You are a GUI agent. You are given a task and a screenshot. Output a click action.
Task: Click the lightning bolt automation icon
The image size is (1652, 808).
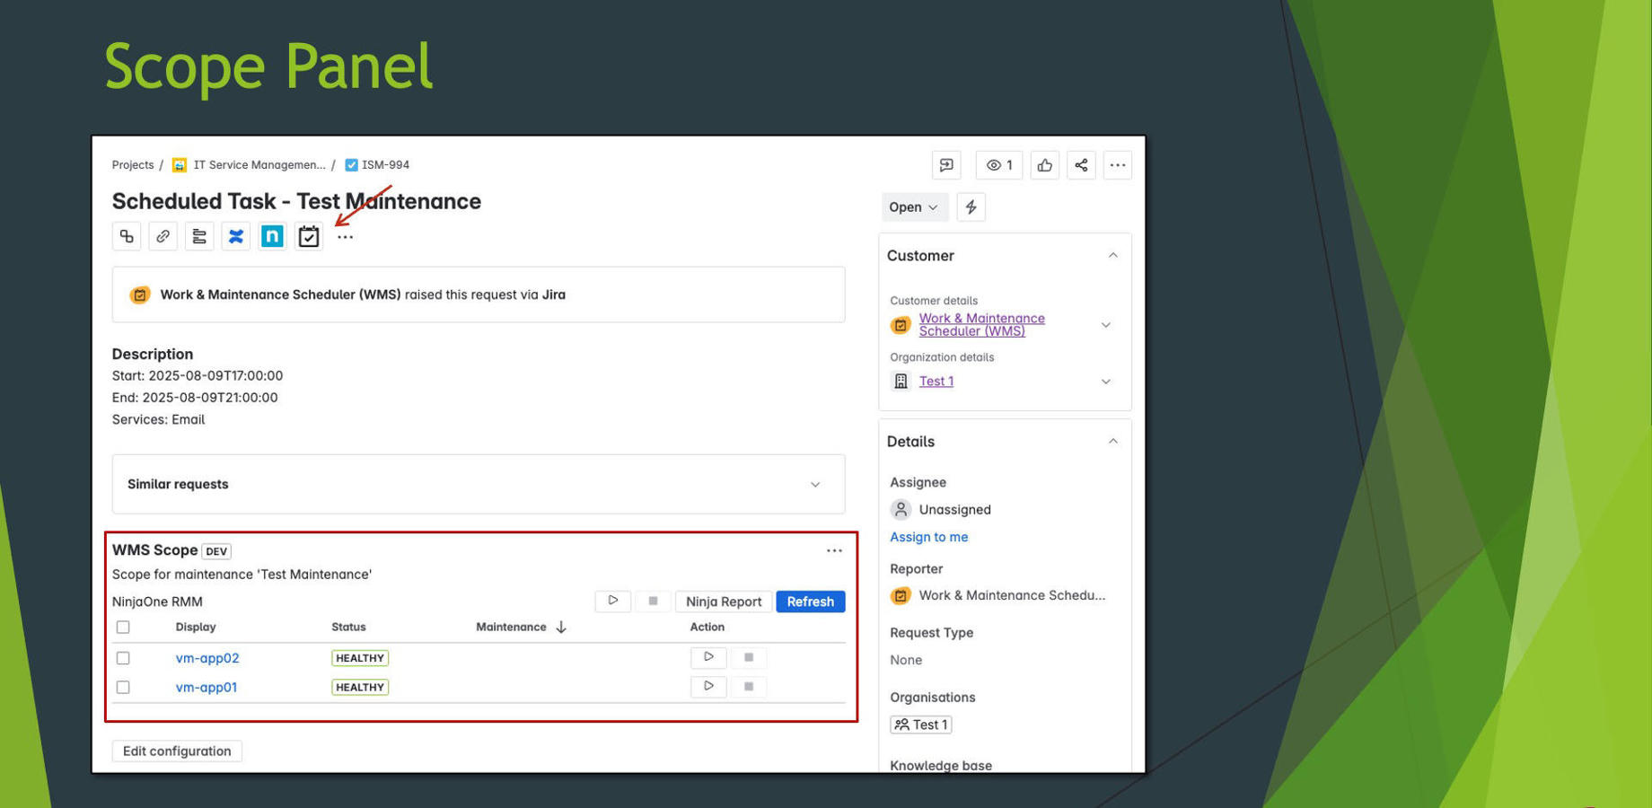(971, 207)
